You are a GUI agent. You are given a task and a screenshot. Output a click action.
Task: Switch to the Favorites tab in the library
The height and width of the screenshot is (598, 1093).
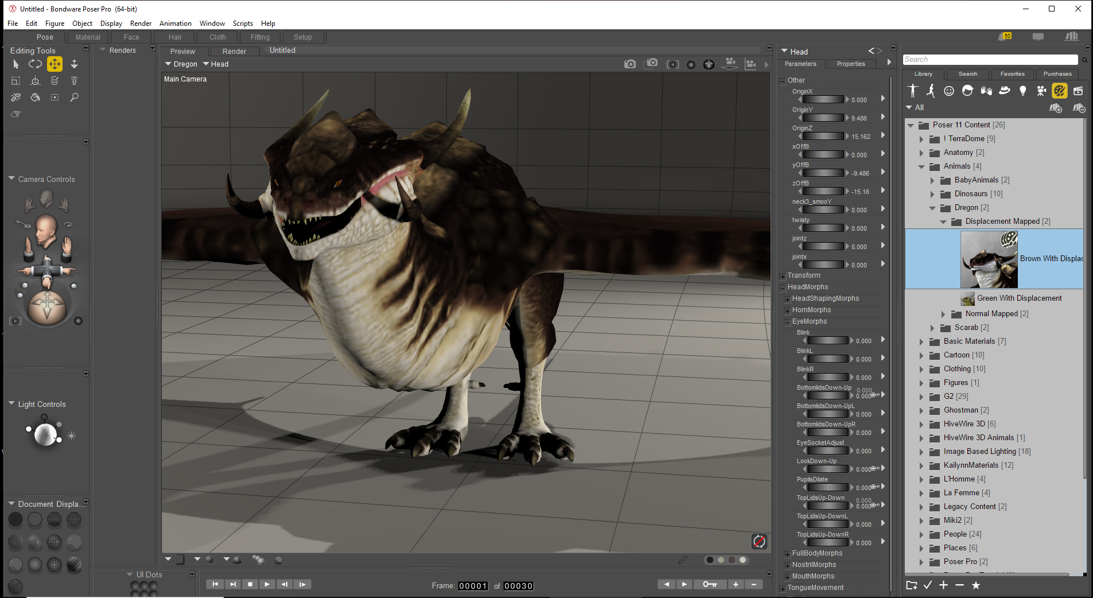pyautogui.click(x=1012, y=74)
